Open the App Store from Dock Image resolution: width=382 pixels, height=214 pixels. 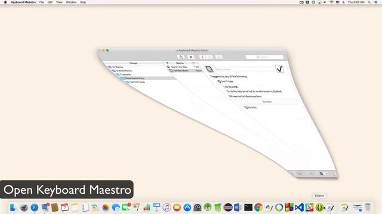pyautogui.click(x=187, y=207)
